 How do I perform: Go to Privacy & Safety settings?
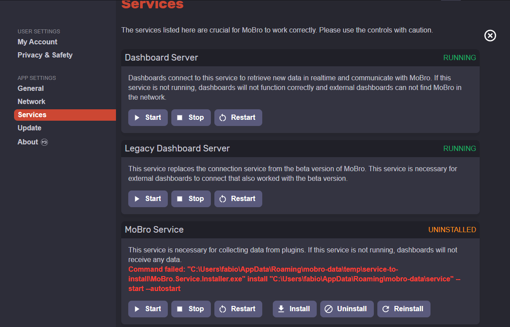[45, 55]
